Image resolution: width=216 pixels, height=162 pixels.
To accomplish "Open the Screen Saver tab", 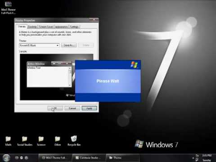I will [x=46, y=27].
